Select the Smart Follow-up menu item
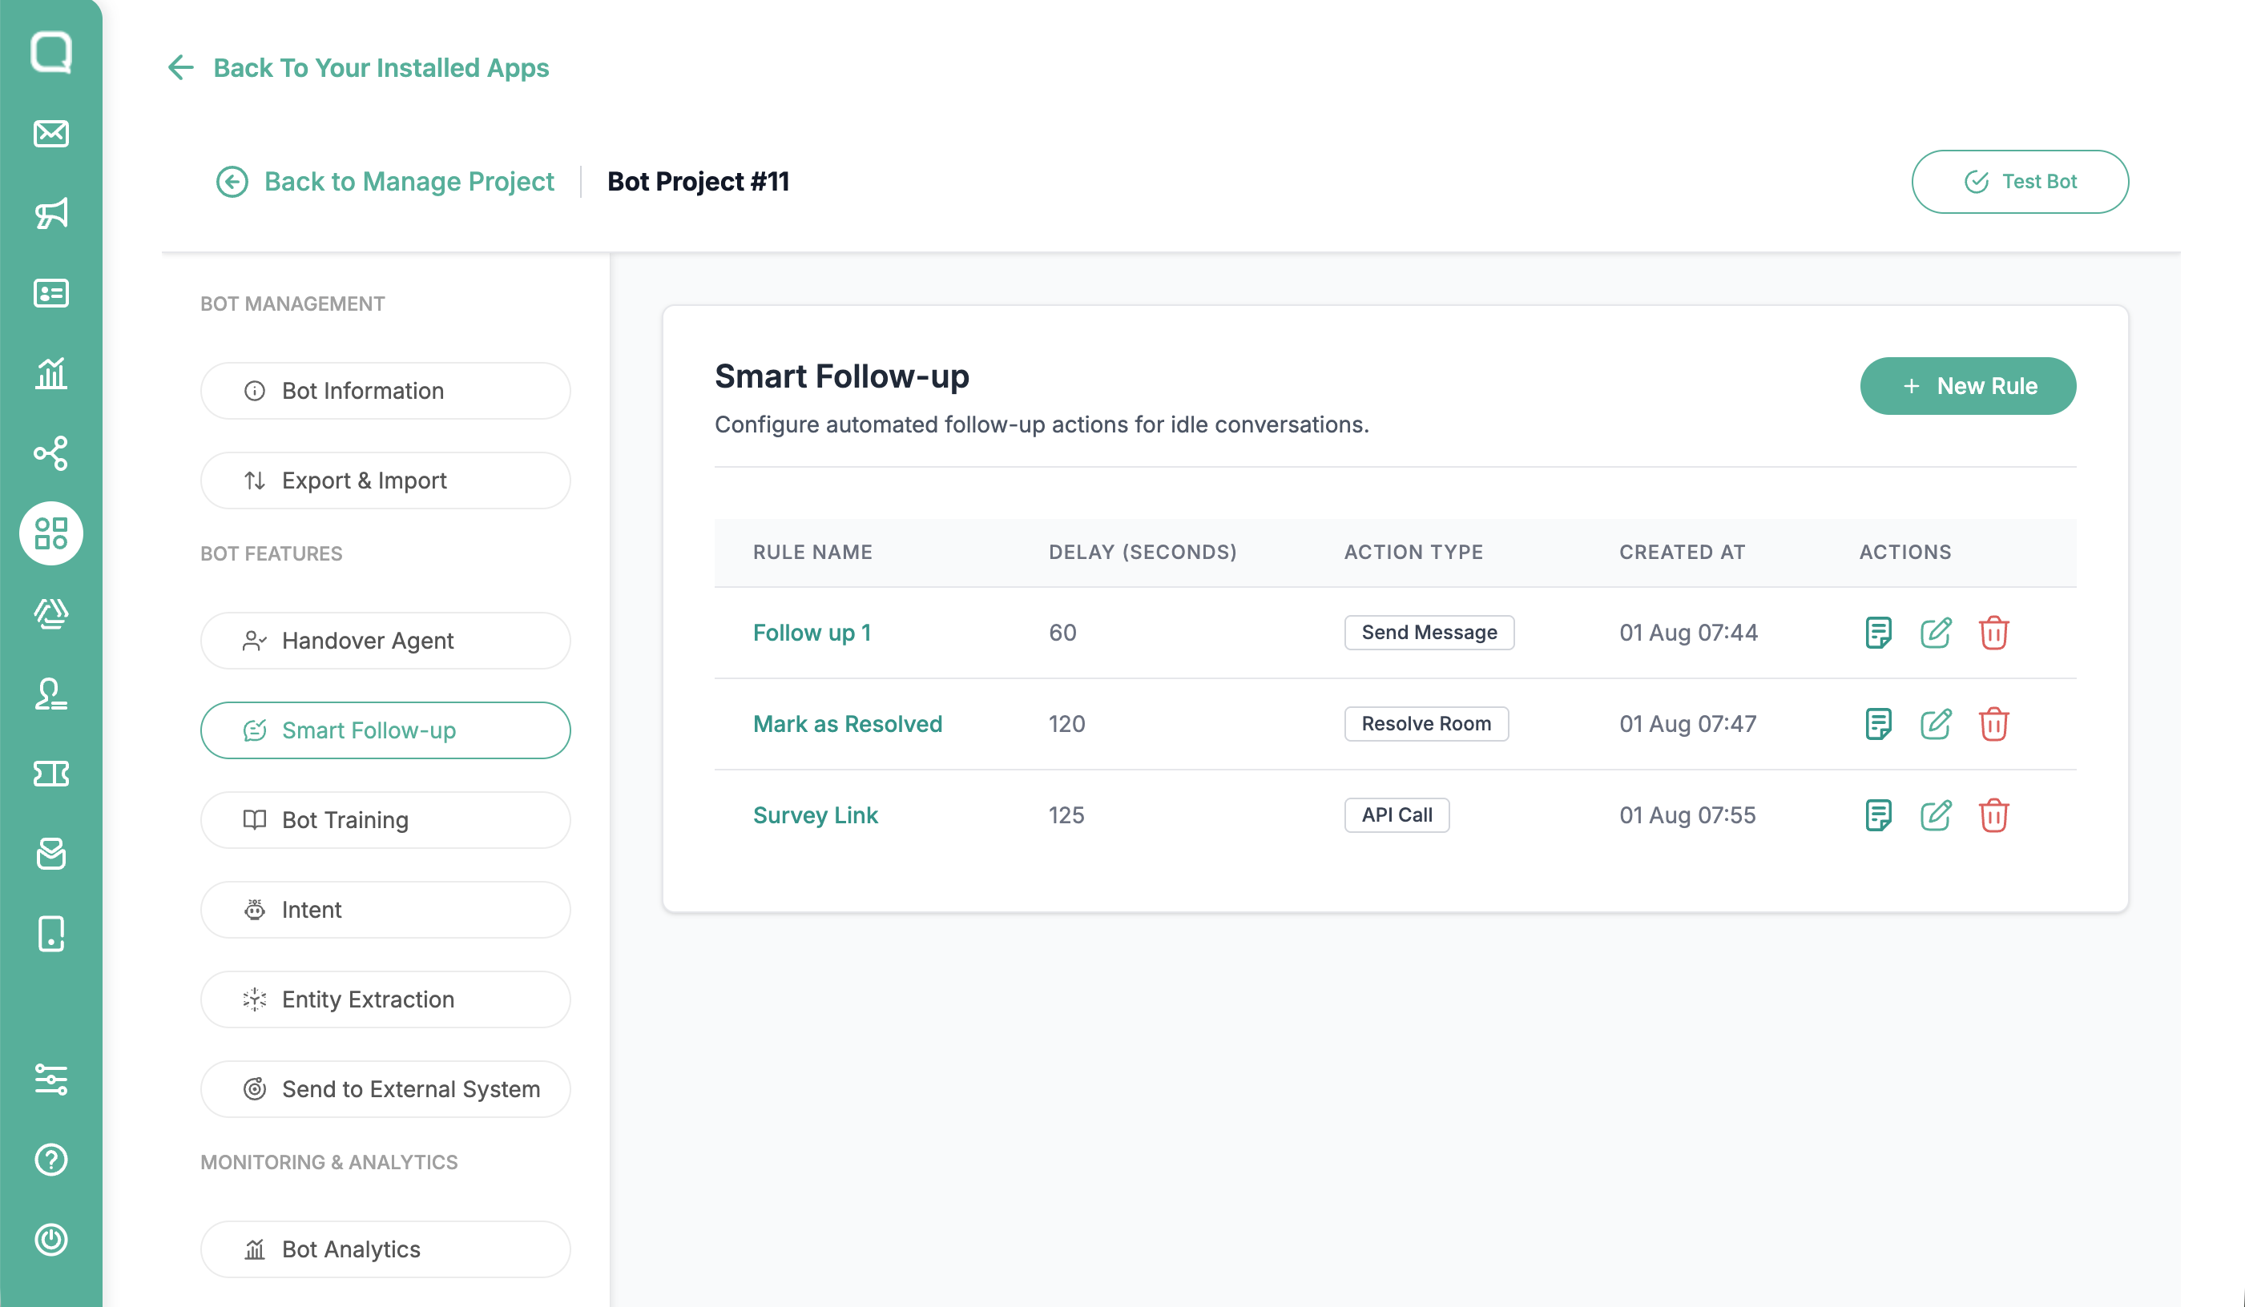Viewport: 2245px width, 1307px height. coord(385,731)
